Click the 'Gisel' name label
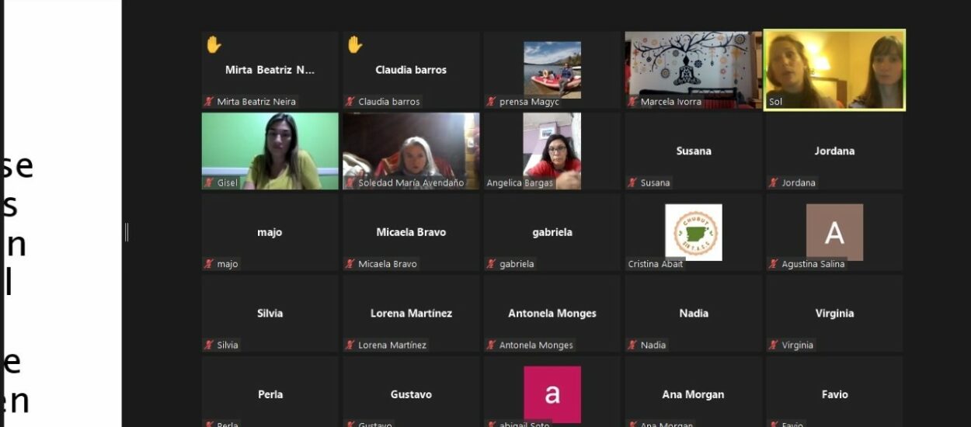The height and width of the screenshot is (427, 971). click(x=228, y=183)
